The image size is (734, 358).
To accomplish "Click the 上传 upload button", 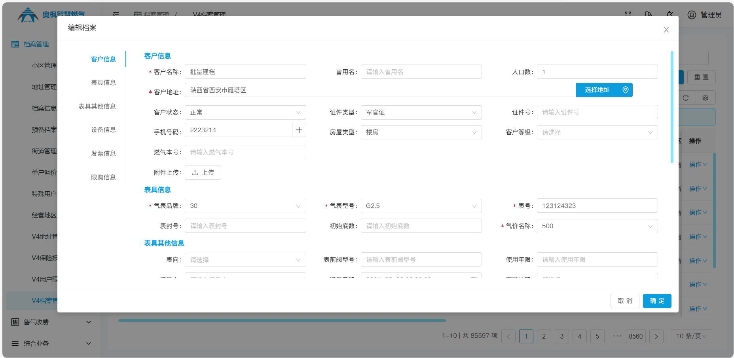I will click(x=203, y=173).
